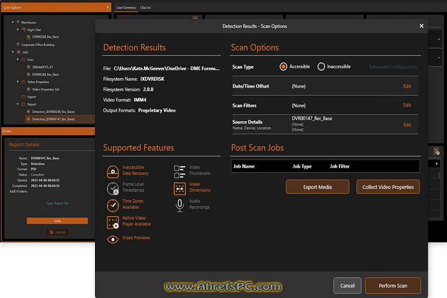Screen dimensions: 447x298
Task: Click the Report folder icon in tree
Action: pos(24,104)
